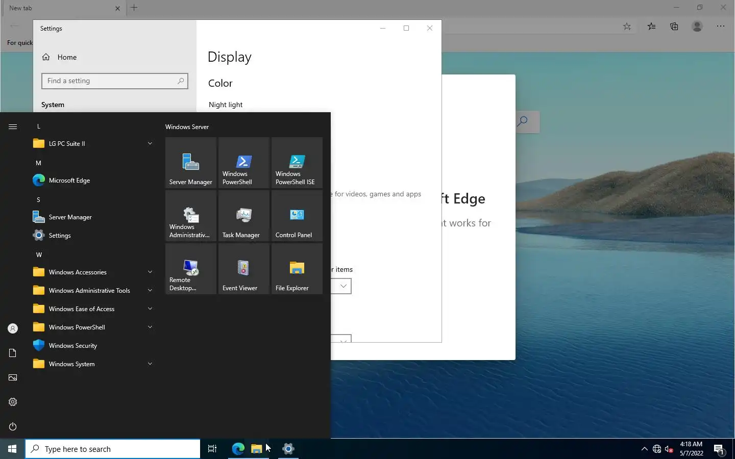Expand the Windows Ease of Access folder

click(x=93, y=309)
